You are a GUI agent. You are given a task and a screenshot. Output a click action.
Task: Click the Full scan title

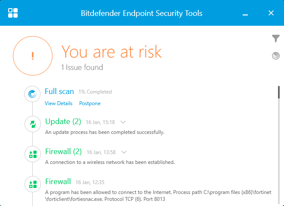[59, 91]
